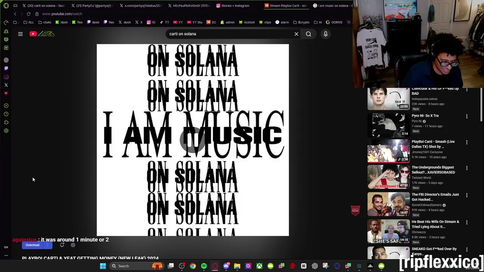Open File Explorer from taskbar
The image size is (484, 272).
click(x=237, y=266)
